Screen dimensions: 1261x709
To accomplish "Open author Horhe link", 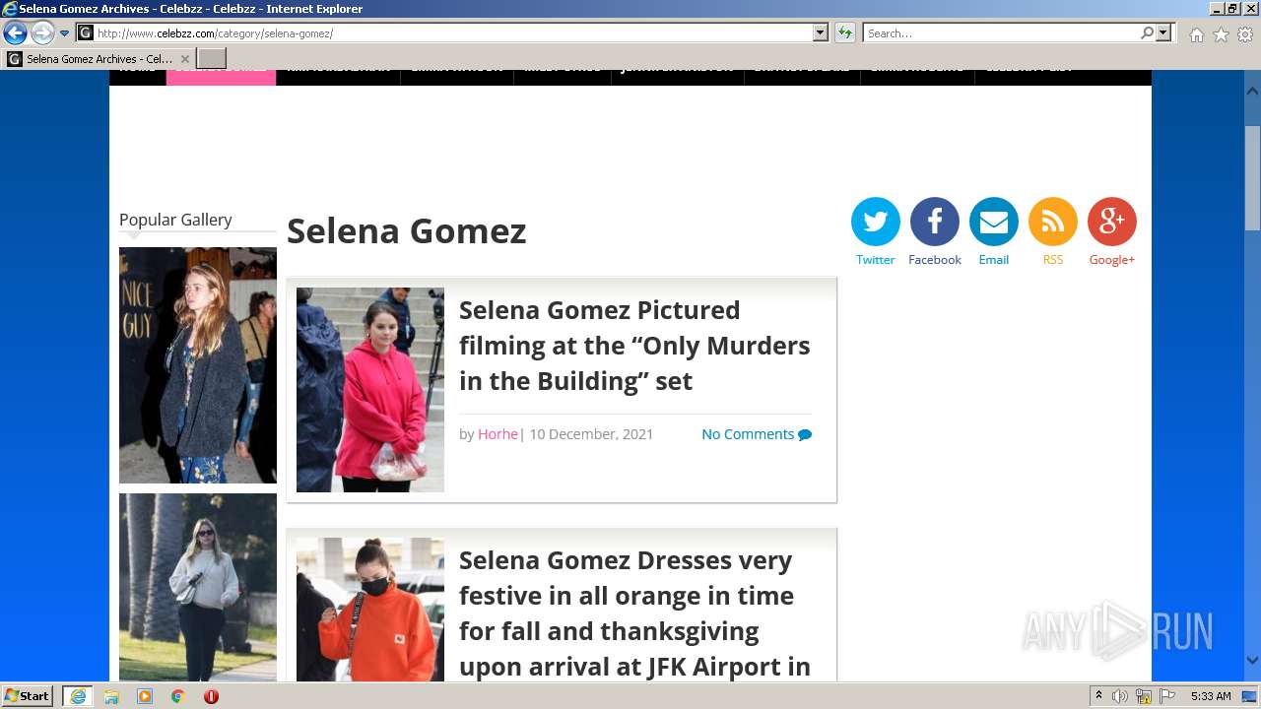I will pyautogui.click(x=498, y=434).
